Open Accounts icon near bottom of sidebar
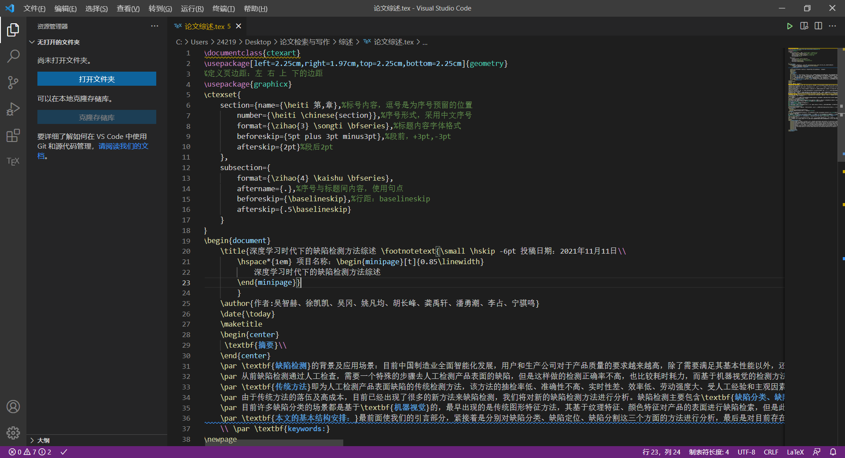The width and height of the screenshot is (845, 458). [x=13, y=407]
